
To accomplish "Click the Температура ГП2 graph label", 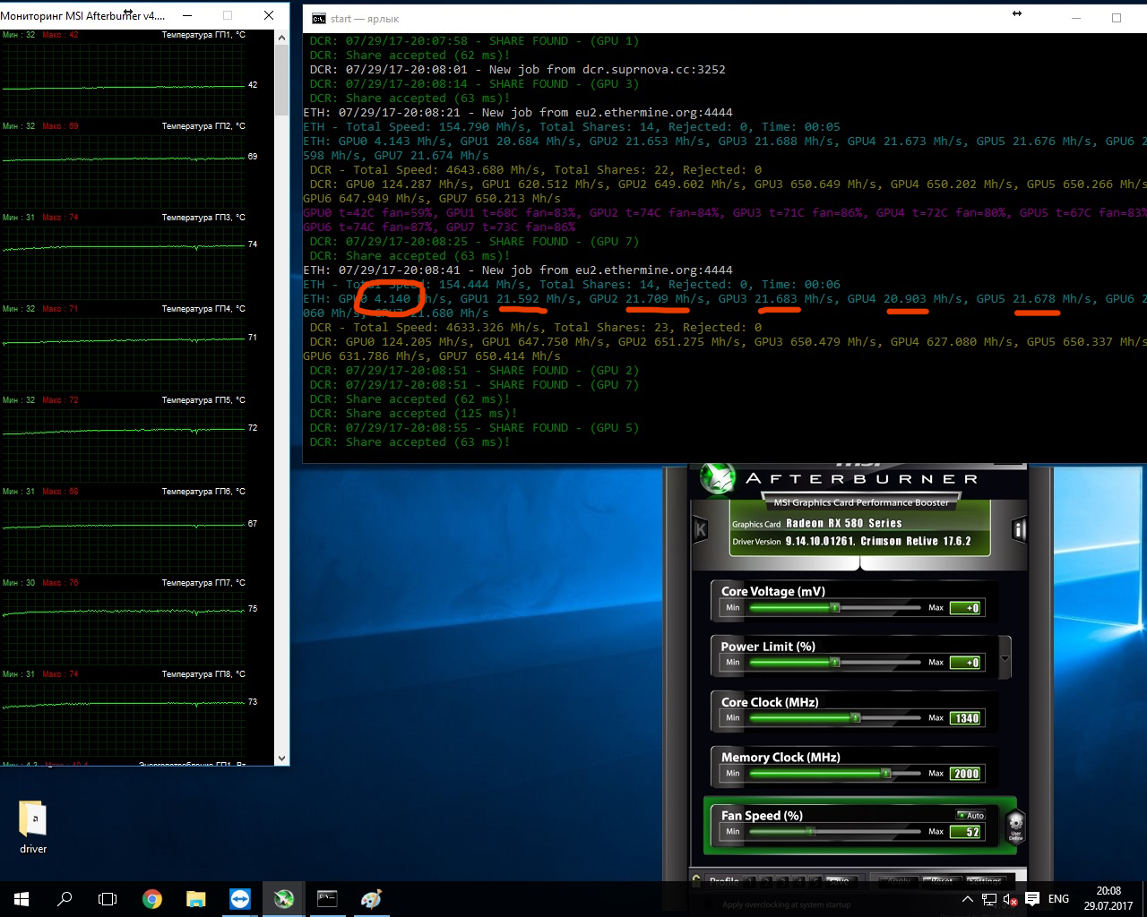I will (203, 126).
